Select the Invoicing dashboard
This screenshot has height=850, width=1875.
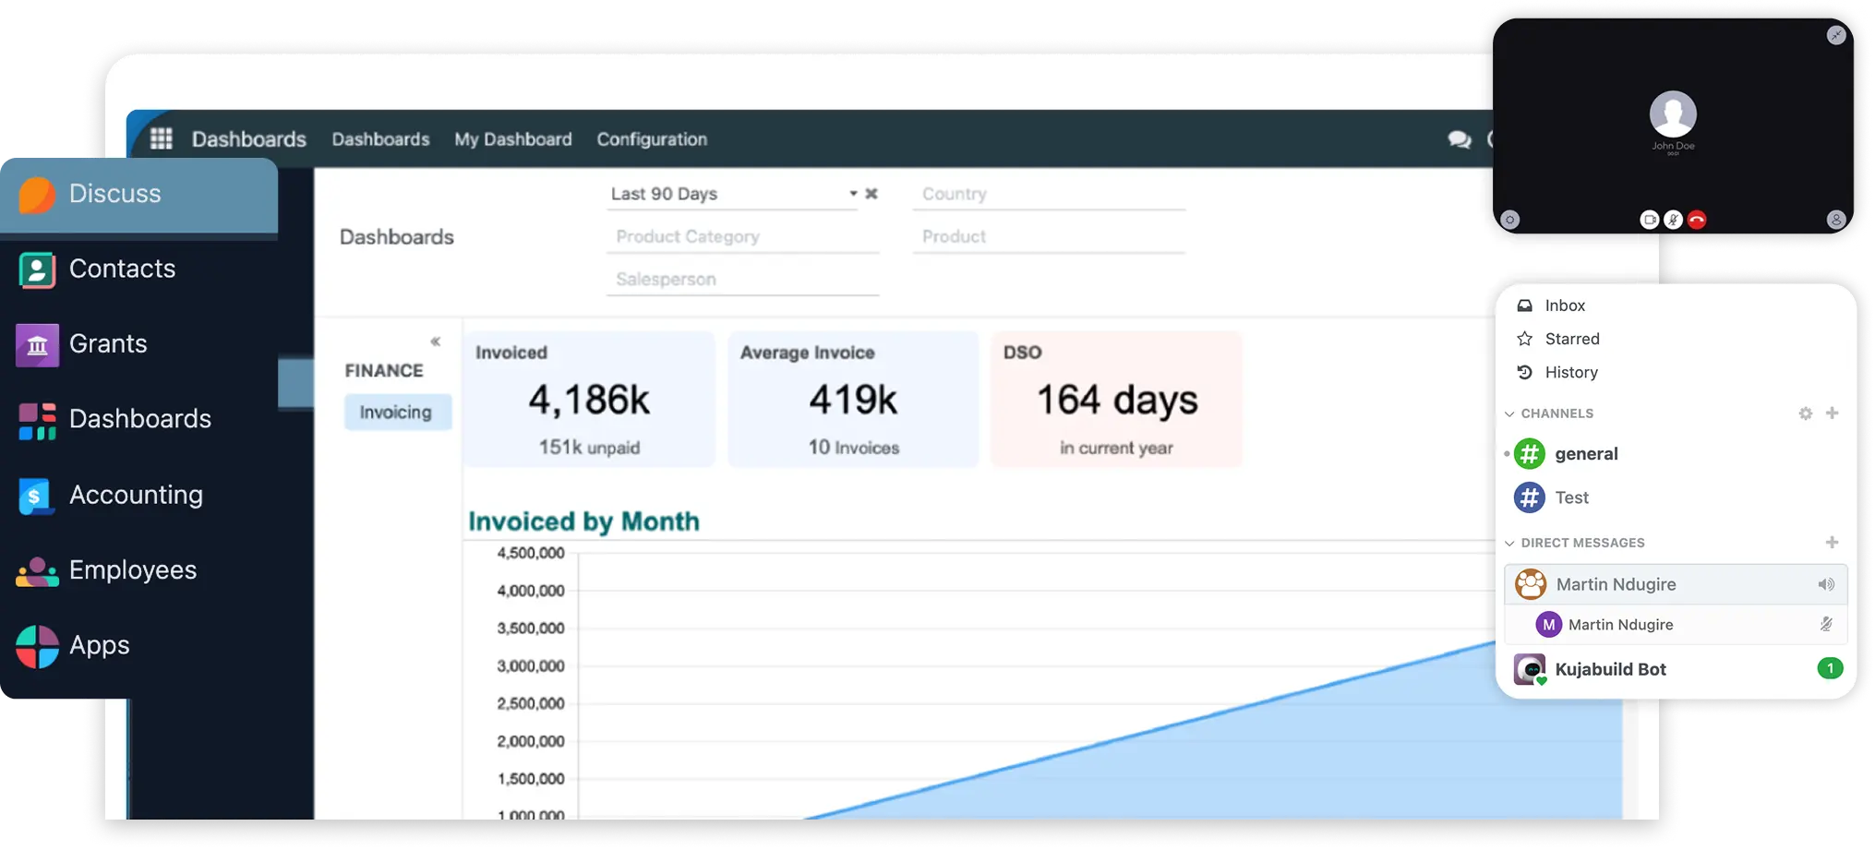[397, 413]
